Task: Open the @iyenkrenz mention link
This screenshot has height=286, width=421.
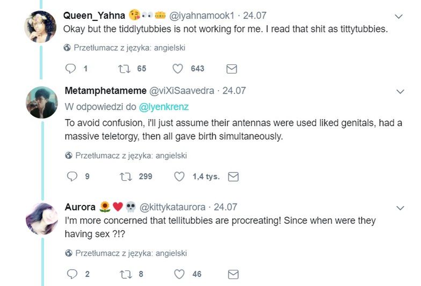Action: 164,107
